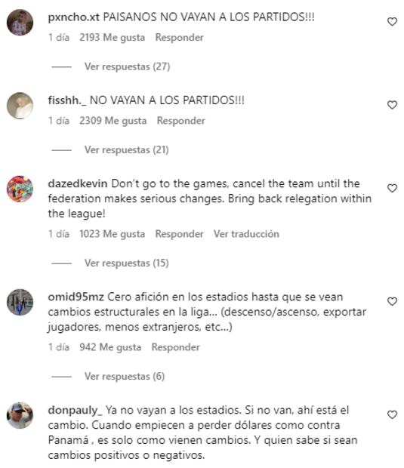Expand Ver respuestas (6)

click(x=125, y=377)
